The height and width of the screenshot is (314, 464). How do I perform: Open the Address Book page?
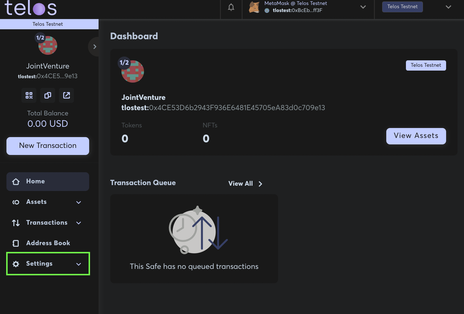pos(48,243)
